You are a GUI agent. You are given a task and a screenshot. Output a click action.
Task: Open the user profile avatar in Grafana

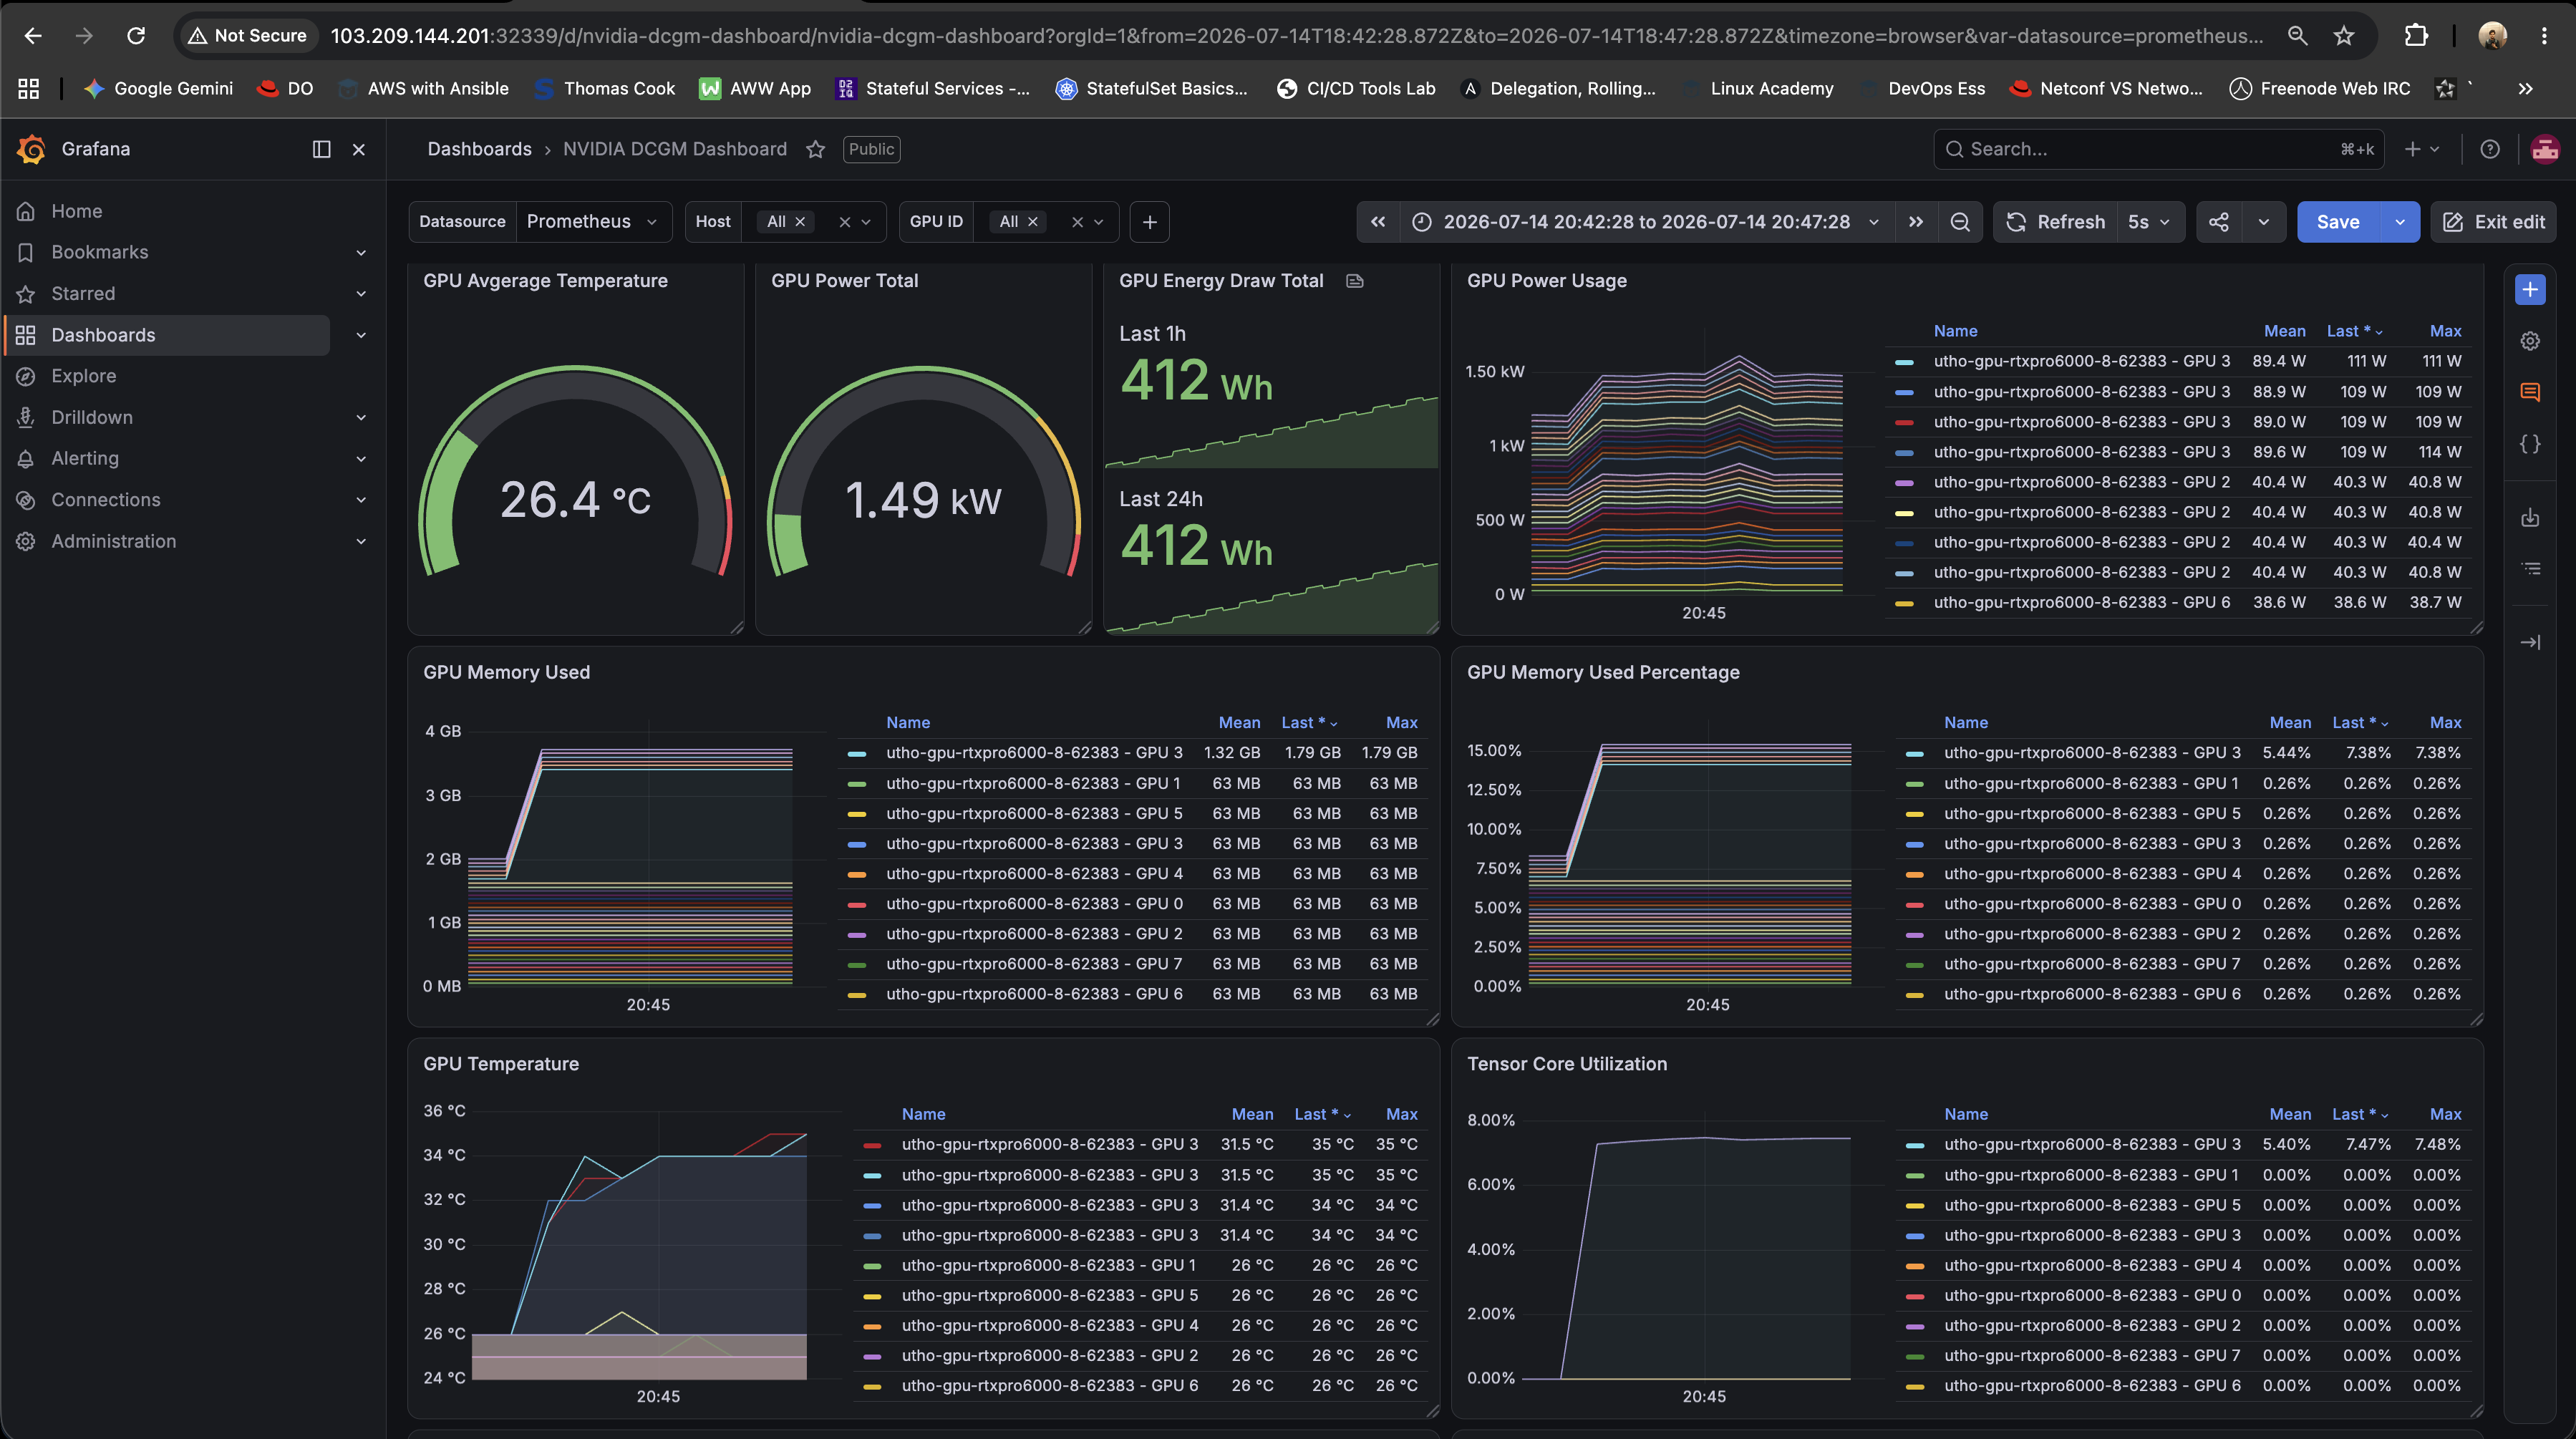point(2544,149)
